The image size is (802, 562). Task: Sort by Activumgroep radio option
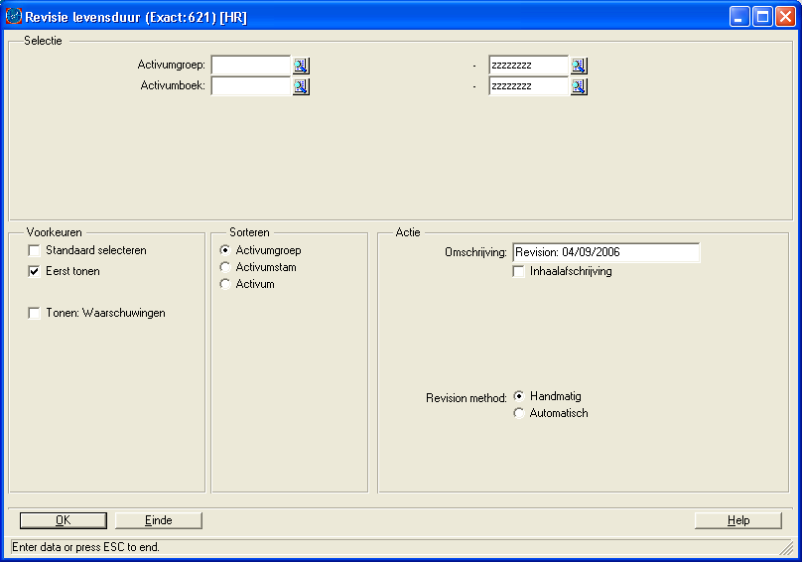(x=225, y=250)
